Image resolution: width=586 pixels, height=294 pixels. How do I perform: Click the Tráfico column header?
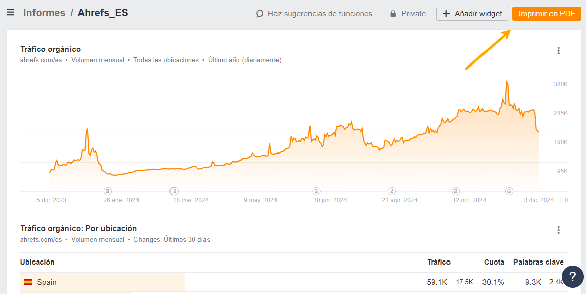click(439, 262)
